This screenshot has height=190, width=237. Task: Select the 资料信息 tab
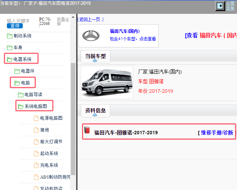coord(95,111)
